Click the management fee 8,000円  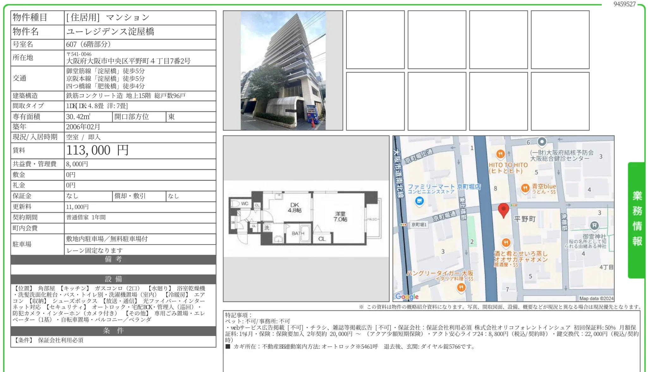77,164
